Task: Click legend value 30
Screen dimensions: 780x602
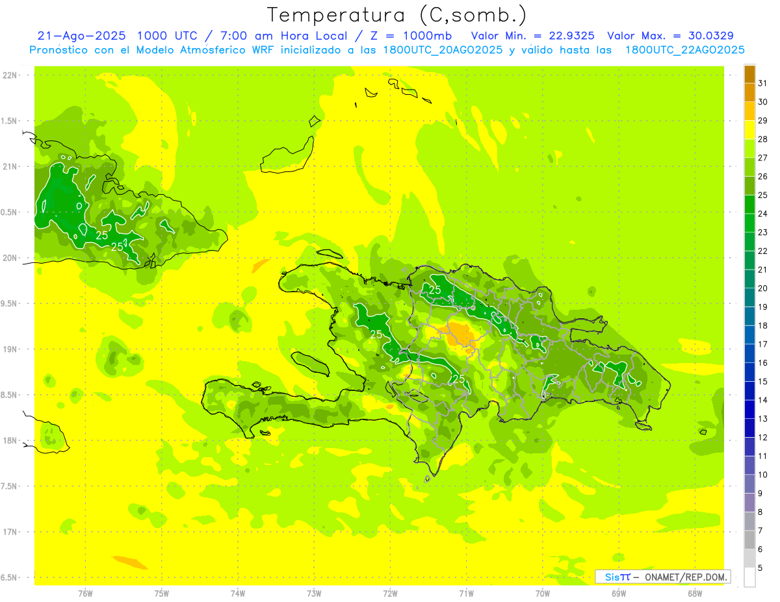Action: click(763, 102)
